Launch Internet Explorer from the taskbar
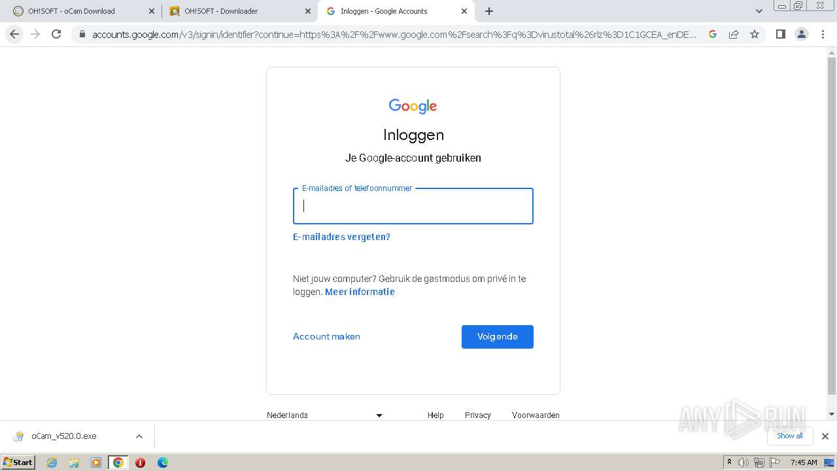Screen dimensions: 837x471 (x=52, y=462)
